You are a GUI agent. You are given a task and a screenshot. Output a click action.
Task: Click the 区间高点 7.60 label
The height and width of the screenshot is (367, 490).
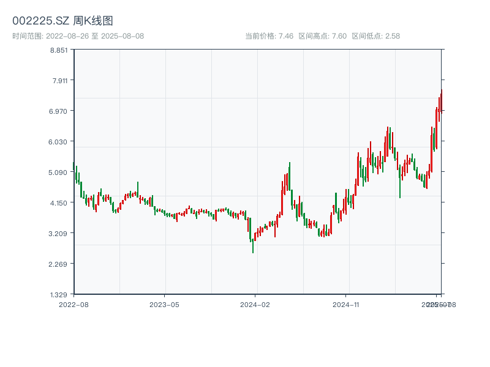(x=322, y=36)
